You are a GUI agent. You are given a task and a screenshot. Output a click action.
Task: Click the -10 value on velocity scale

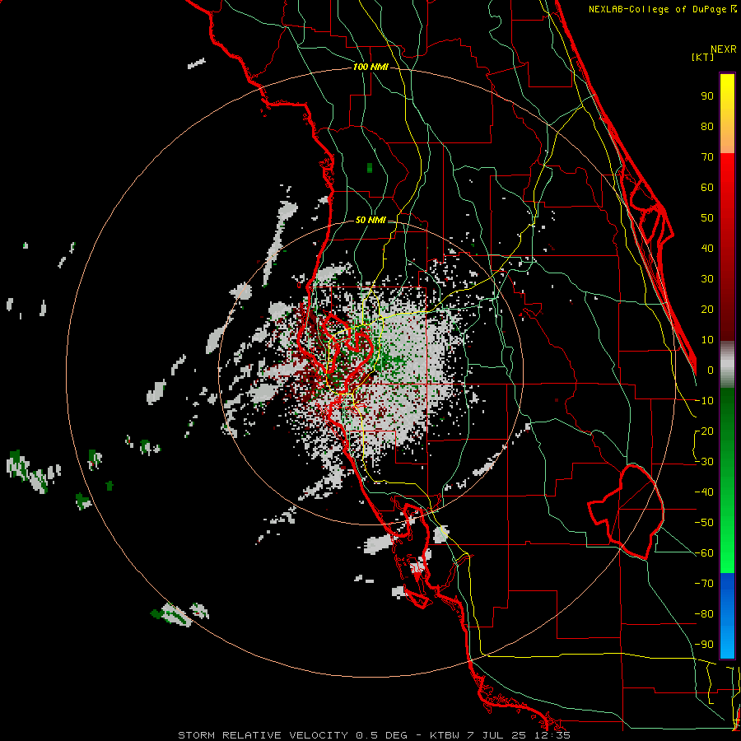[x=704, y=401]
